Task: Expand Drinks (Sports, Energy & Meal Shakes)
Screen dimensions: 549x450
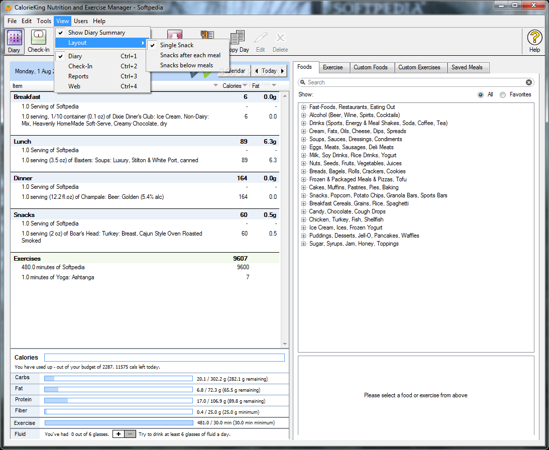Action: (303, 124)
